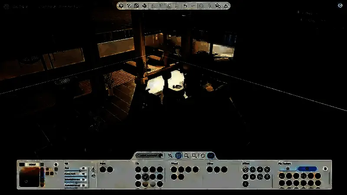Select the checkered pattern icon in top toolbar

click(x=136, y=6)
